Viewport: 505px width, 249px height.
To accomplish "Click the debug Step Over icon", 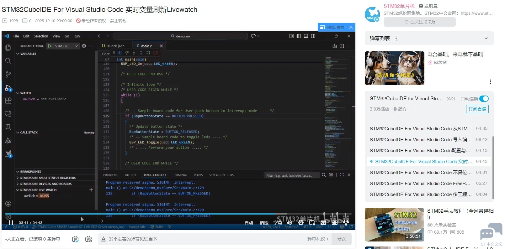I will click(x=127, y=53).
